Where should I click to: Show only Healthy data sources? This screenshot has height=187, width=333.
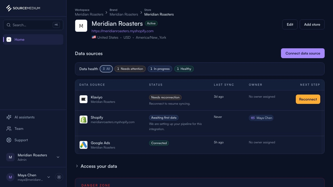click(184, 69)
